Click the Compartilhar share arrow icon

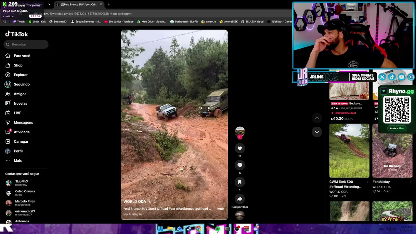(x=240, y=199)
